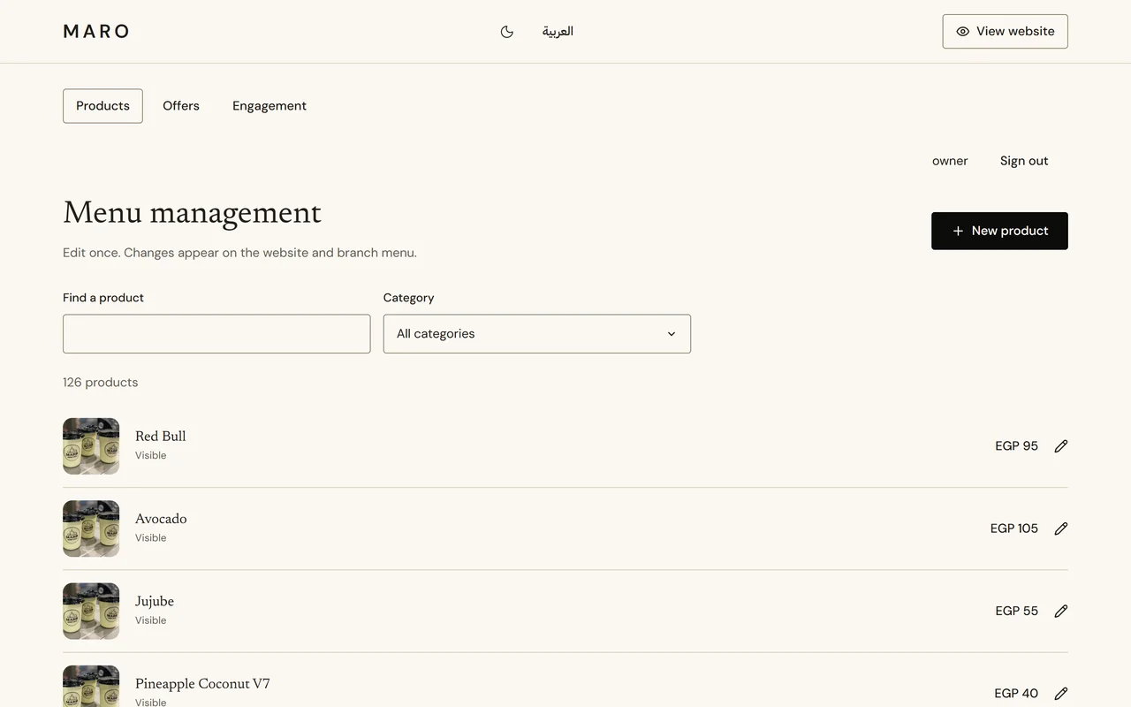Click Visible status under Avocado
1131x707 pixels.
pyautogui.click(x=150, y=538)
